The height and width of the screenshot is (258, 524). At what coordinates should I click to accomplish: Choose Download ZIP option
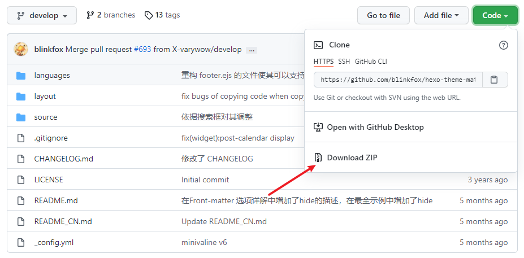point(352,158)
